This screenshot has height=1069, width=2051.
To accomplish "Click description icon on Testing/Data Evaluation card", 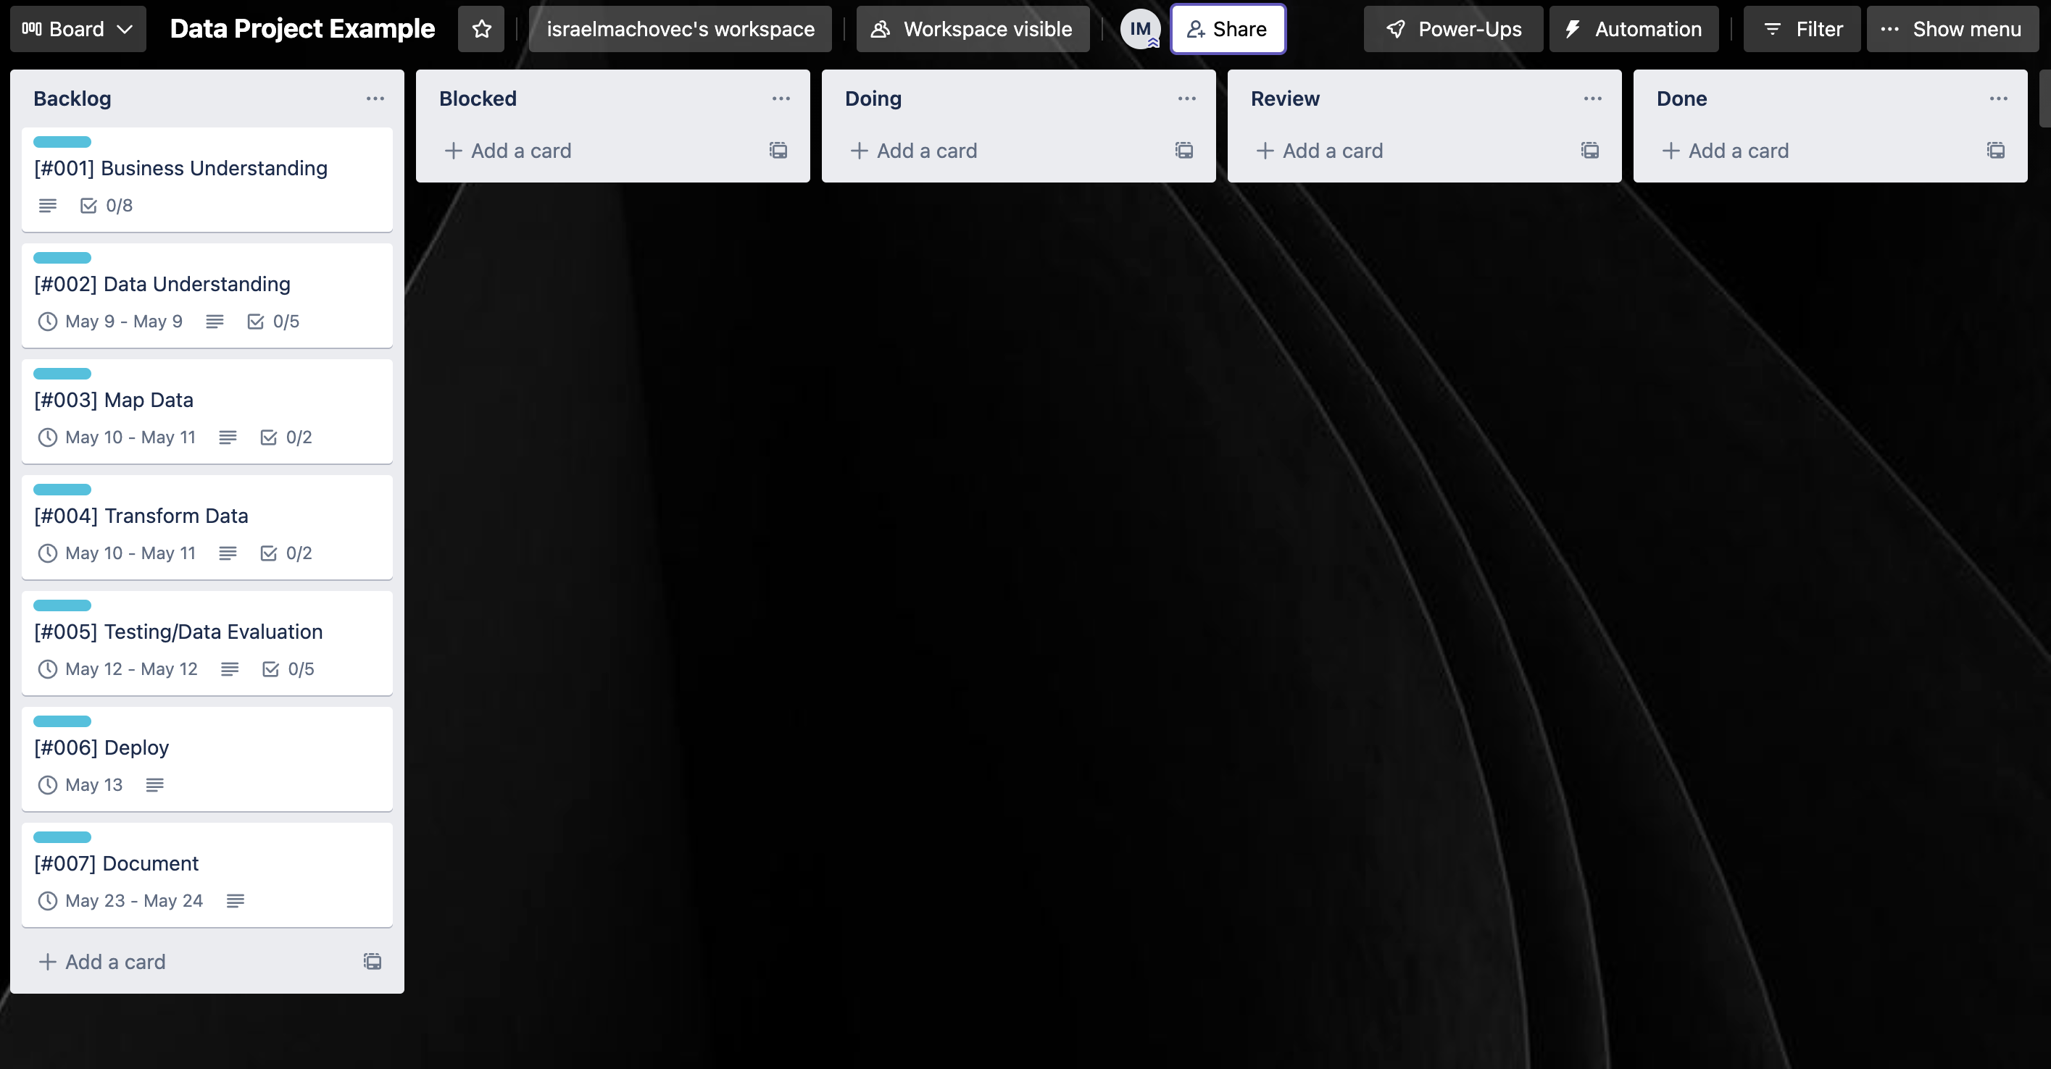I will pyautogui.click(x=230, y=669).
